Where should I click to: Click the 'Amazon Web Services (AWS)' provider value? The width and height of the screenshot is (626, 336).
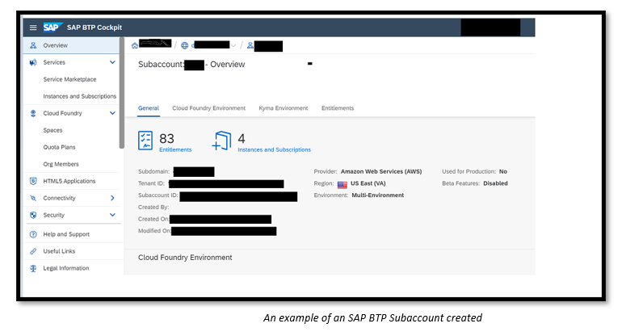pos(381,171)
